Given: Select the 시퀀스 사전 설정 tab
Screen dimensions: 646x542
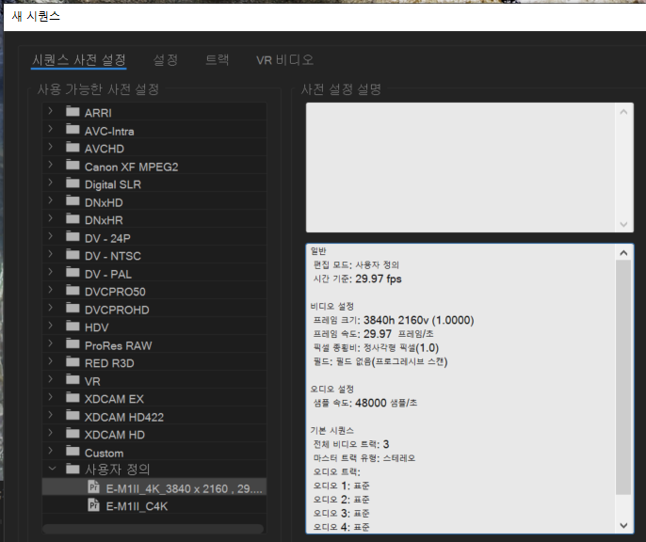Looking at the screenshot, I should click(x=79, y=60).
